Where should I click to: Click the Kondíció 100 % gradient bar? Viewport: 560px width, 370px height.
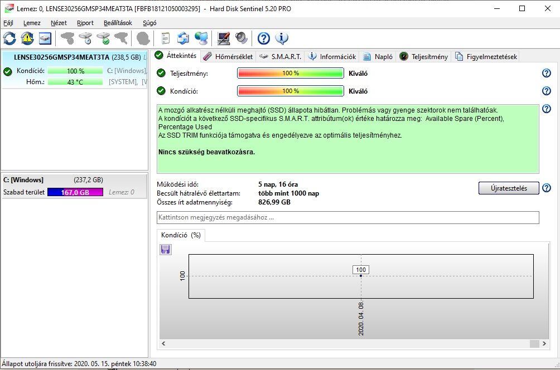pyautogui.click(x=291, y=91)
